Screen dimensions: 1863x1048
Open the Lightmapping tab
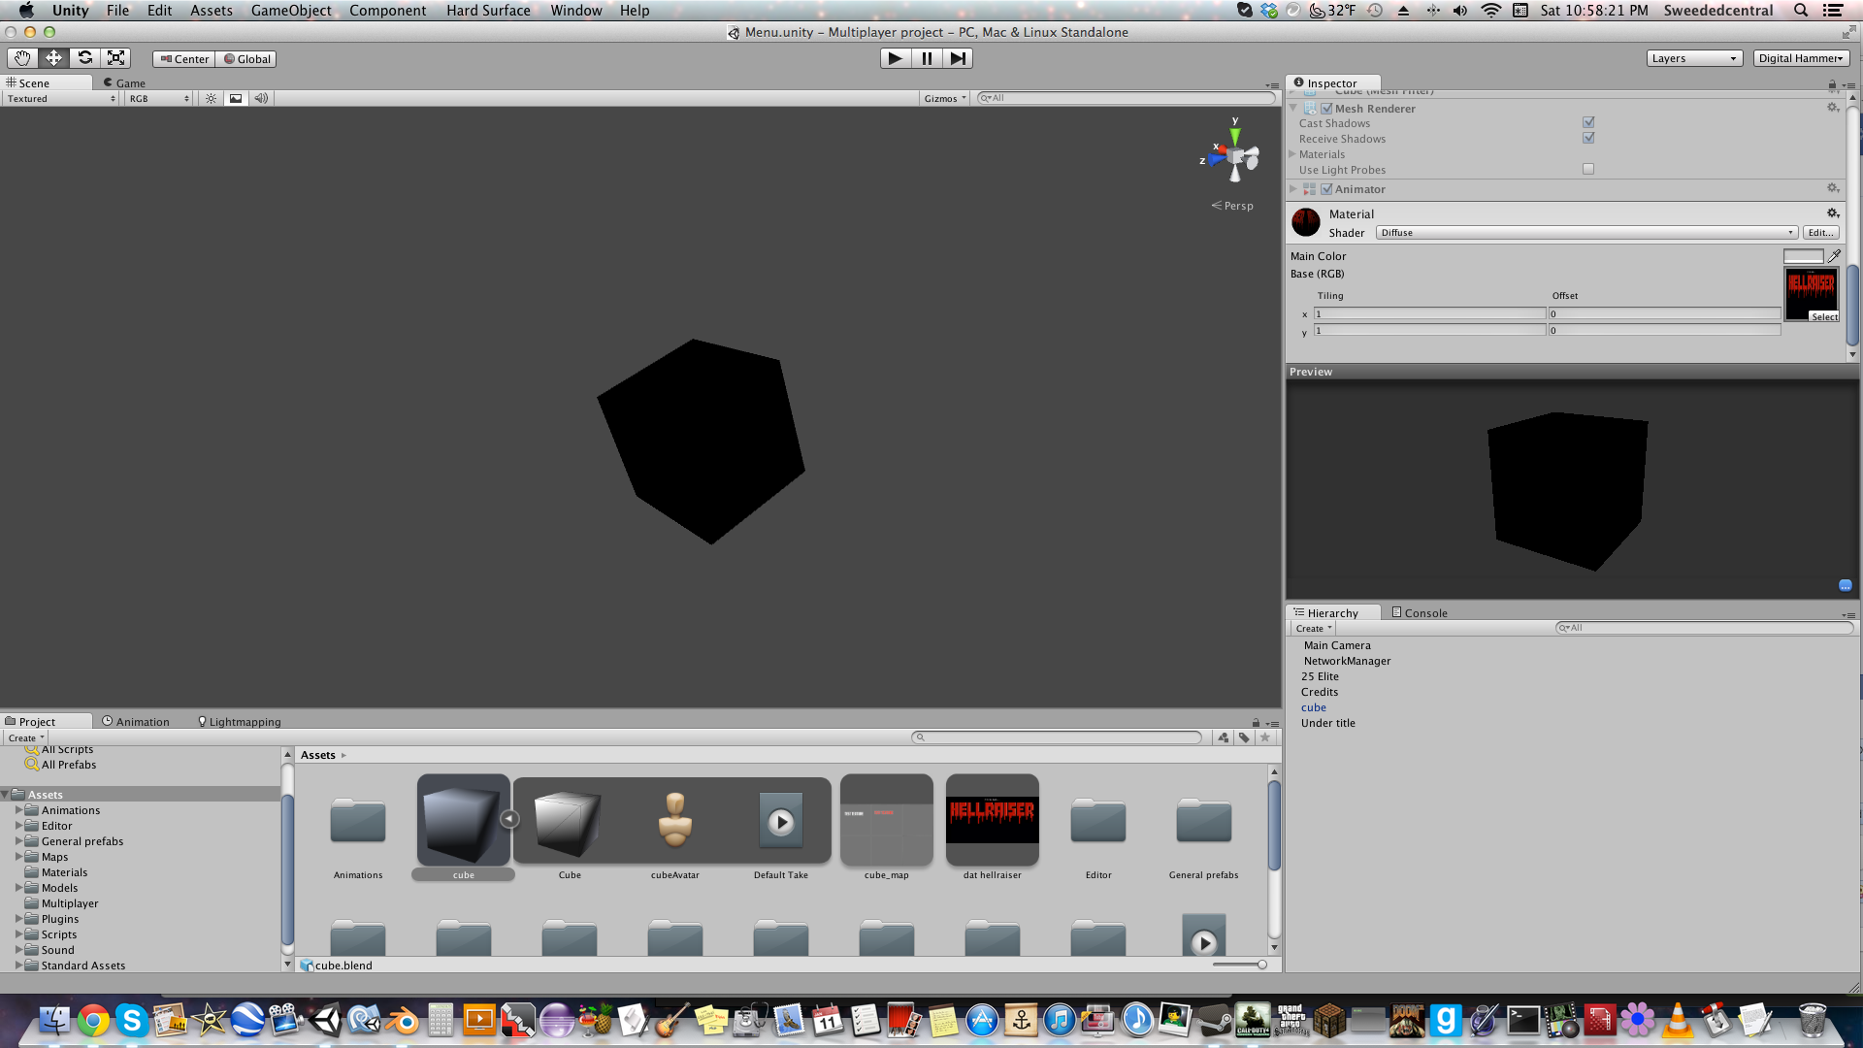pyautogui.click(x=239, y=721)
